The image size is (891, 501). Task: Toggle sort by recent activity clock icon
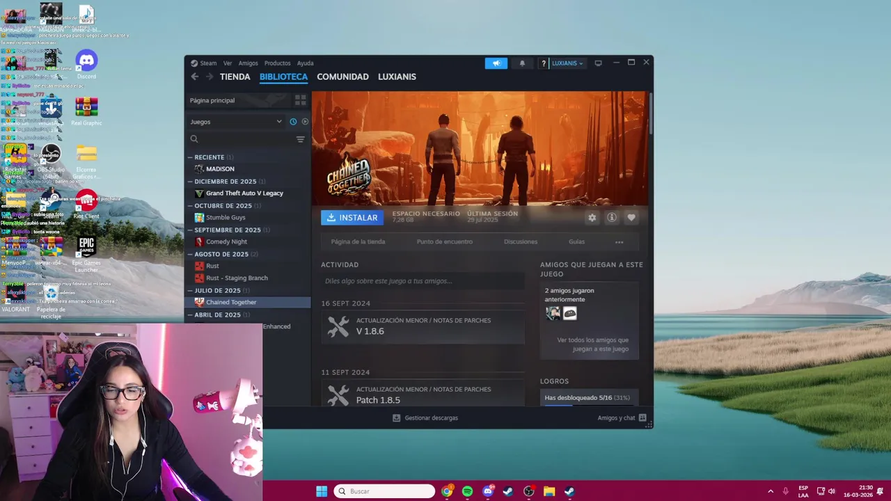[293, 122]
